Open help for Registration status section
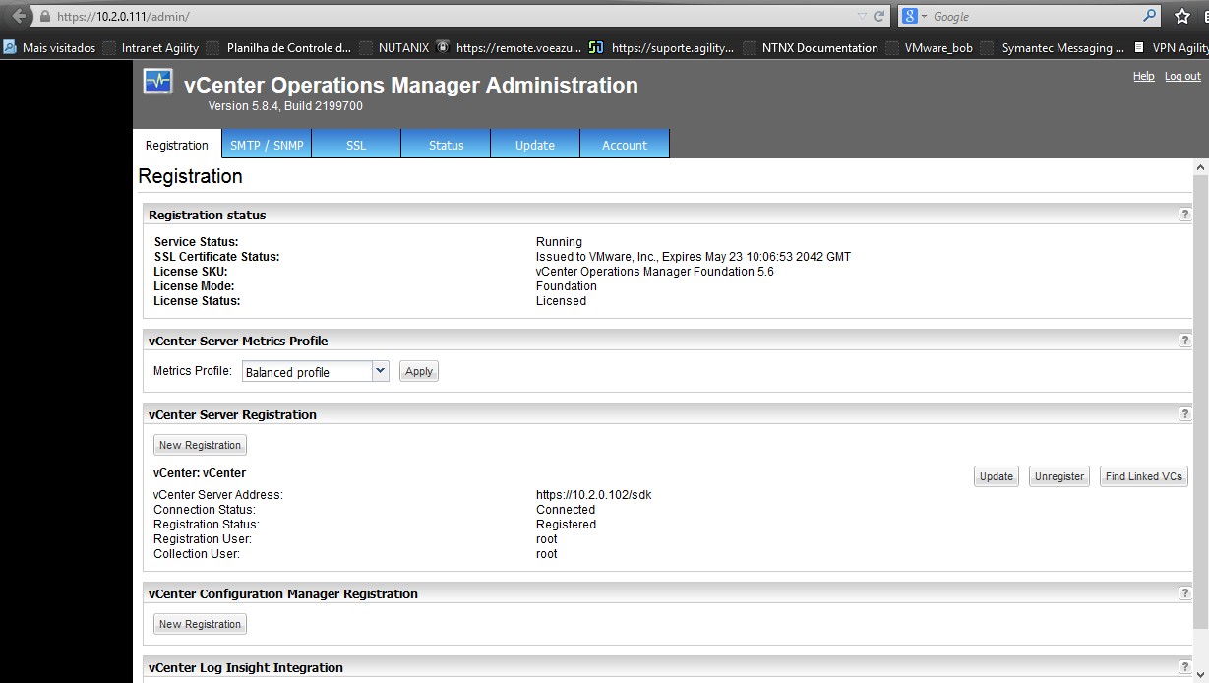1209x683 pixels. [x=1185, y=215]
